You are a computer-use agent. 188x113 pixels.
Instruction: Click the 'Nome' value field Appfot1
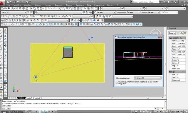(181, 41)
